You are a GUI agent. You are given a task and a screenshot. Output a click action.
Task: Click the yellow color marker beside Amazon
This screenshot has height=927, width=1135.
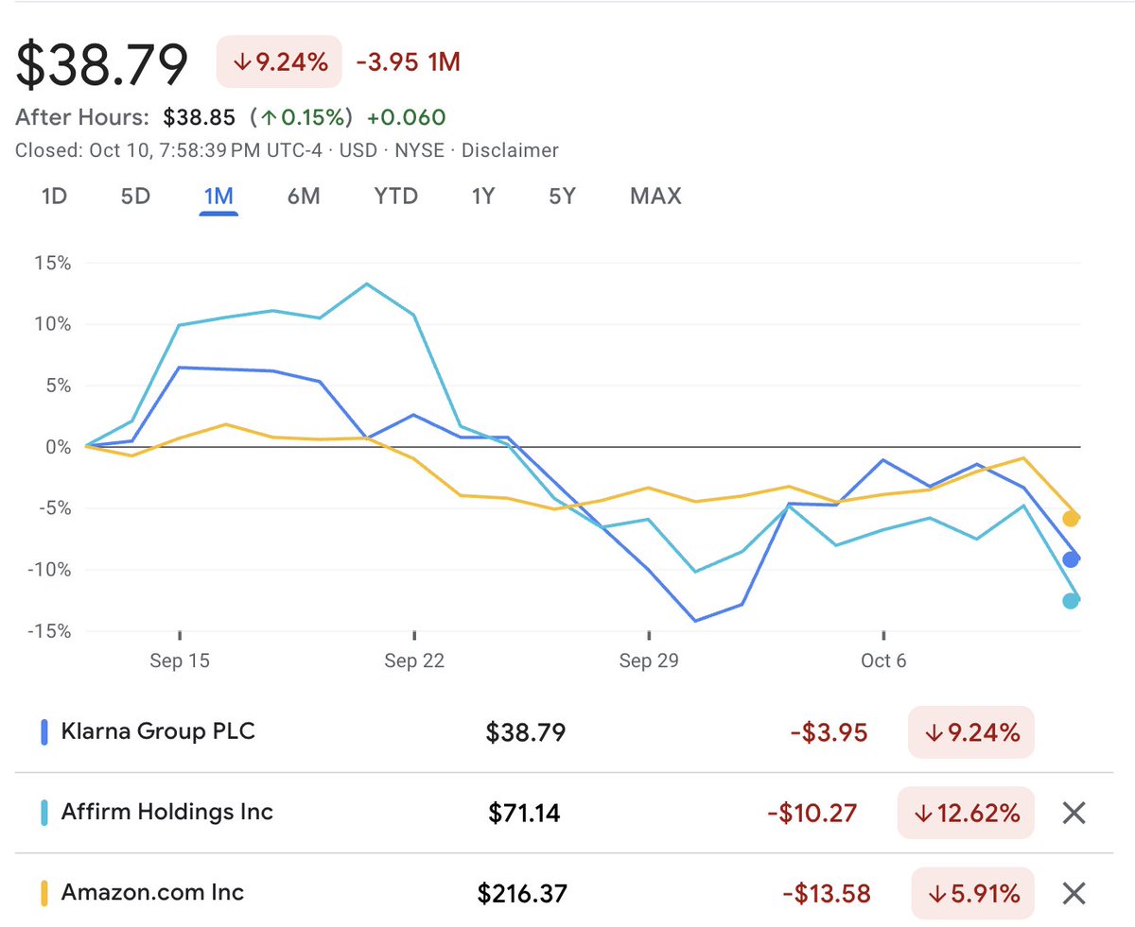tap(44, 892)
